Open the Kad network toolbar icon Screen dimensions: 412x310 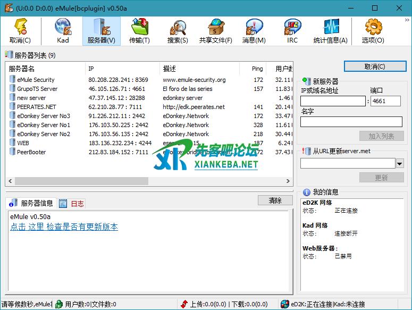tap(63, 31)
